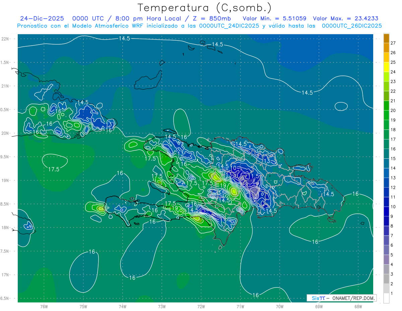Click the "ONAMET/REP.DOM." credit label
The image size is (402, 311).
354,298
